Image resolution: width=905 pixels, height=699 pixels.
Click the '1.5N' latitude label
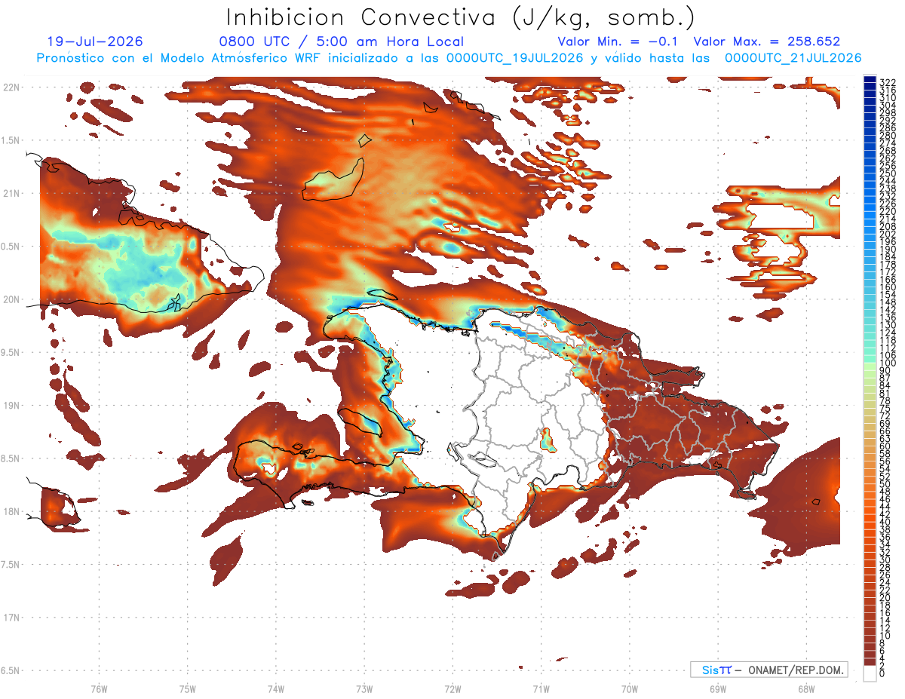click(x=11, y=140)
